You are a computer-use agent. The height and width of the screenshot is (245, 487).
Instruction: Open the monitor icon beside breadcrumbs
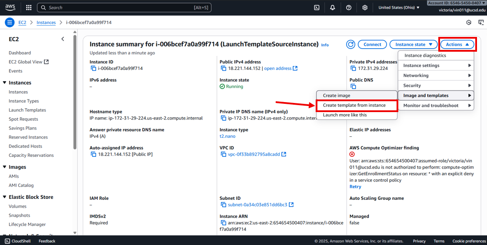coord(481,22)
